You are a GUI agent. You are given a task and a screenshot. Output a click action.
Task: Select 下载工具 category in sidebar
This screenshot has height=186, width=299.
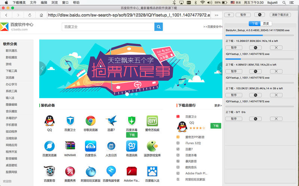[x=12, y=71]
